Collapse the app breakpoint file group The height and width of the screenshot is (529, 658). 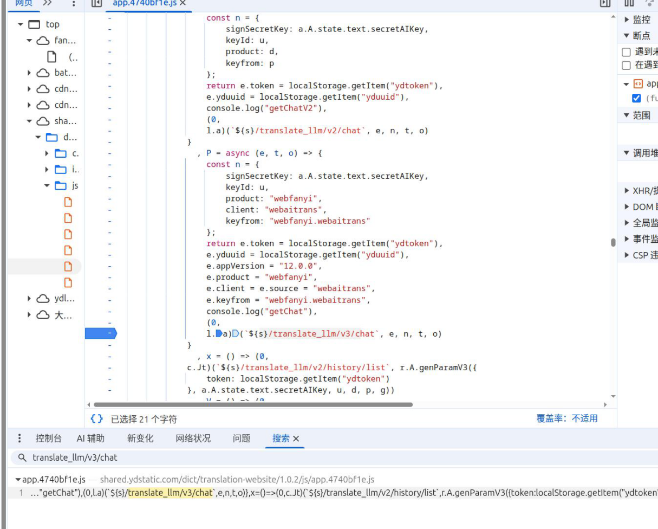[x=627, y=84]
